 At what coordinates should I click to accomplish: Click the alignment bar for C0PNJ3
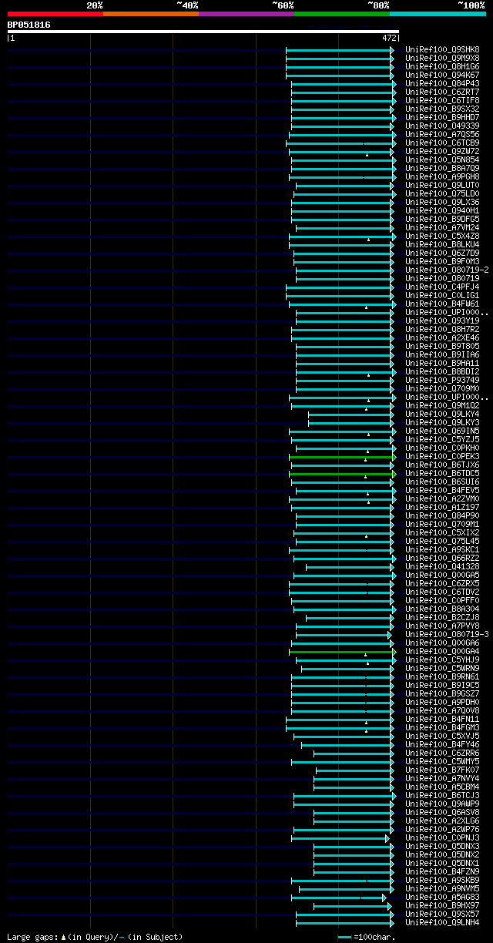[340, 837]
